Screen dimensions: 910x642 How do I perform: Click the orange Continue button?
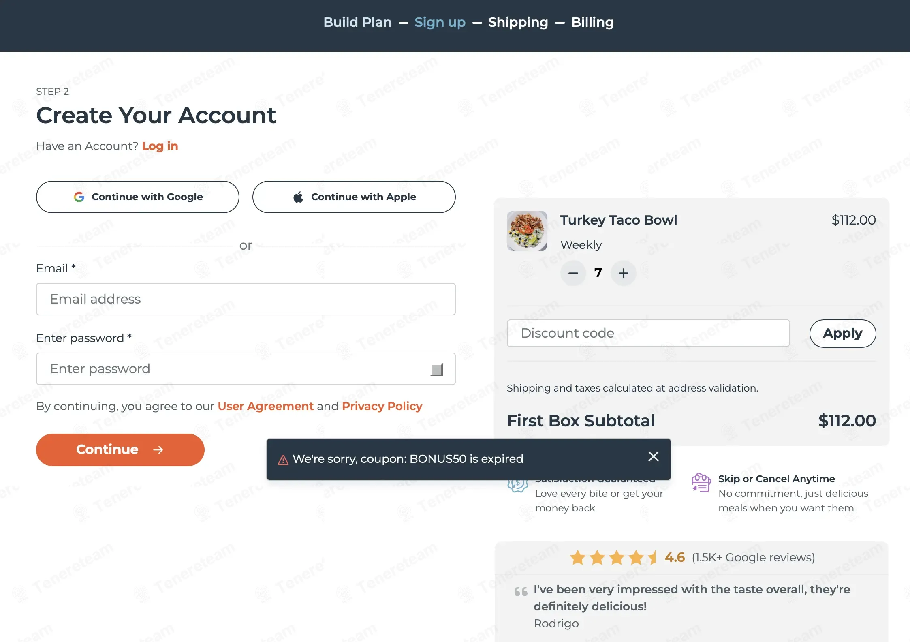click(120, 449)
